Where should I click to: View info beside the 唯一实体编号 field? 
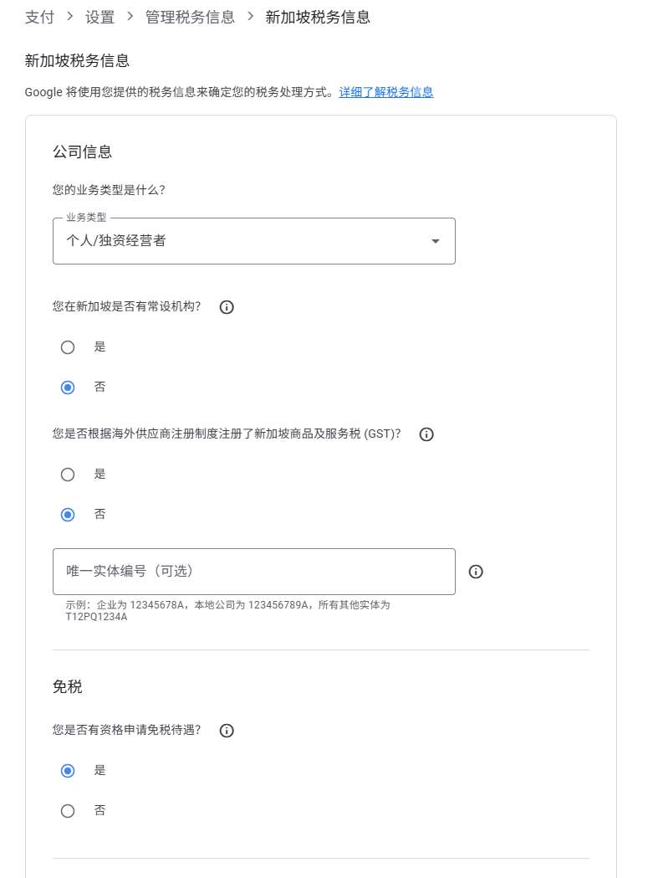(476, 572)
